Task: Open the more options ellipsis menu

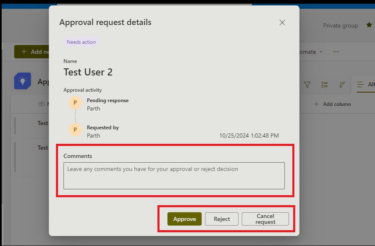Action: tap(336, 52)
